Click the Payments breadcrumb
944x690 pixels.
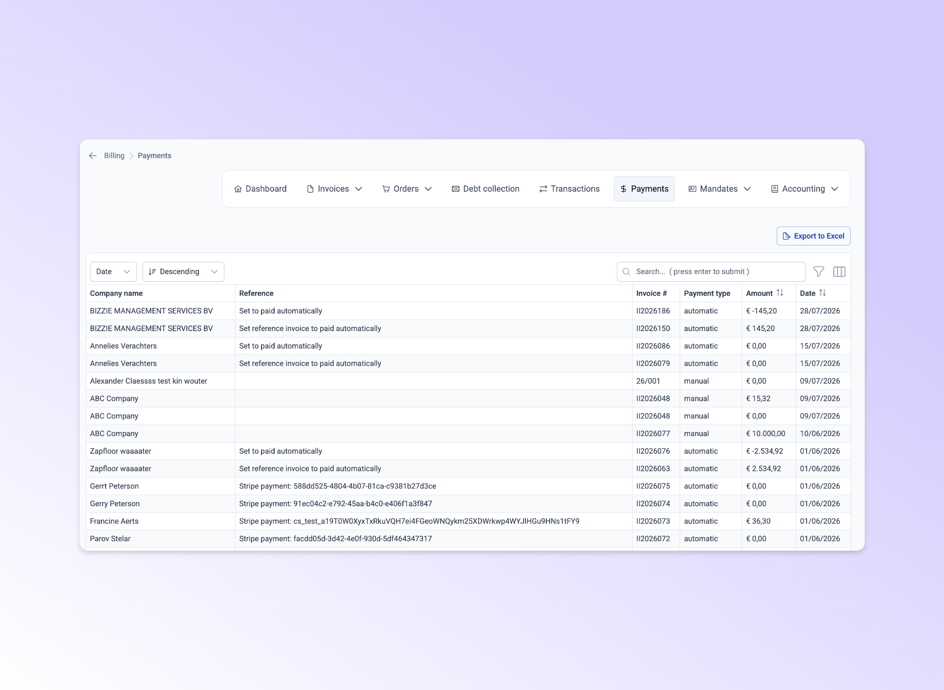point(154,156)
